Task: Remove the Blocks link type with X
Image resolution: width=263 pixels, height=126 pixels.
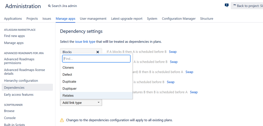Action: pos(98,52)
